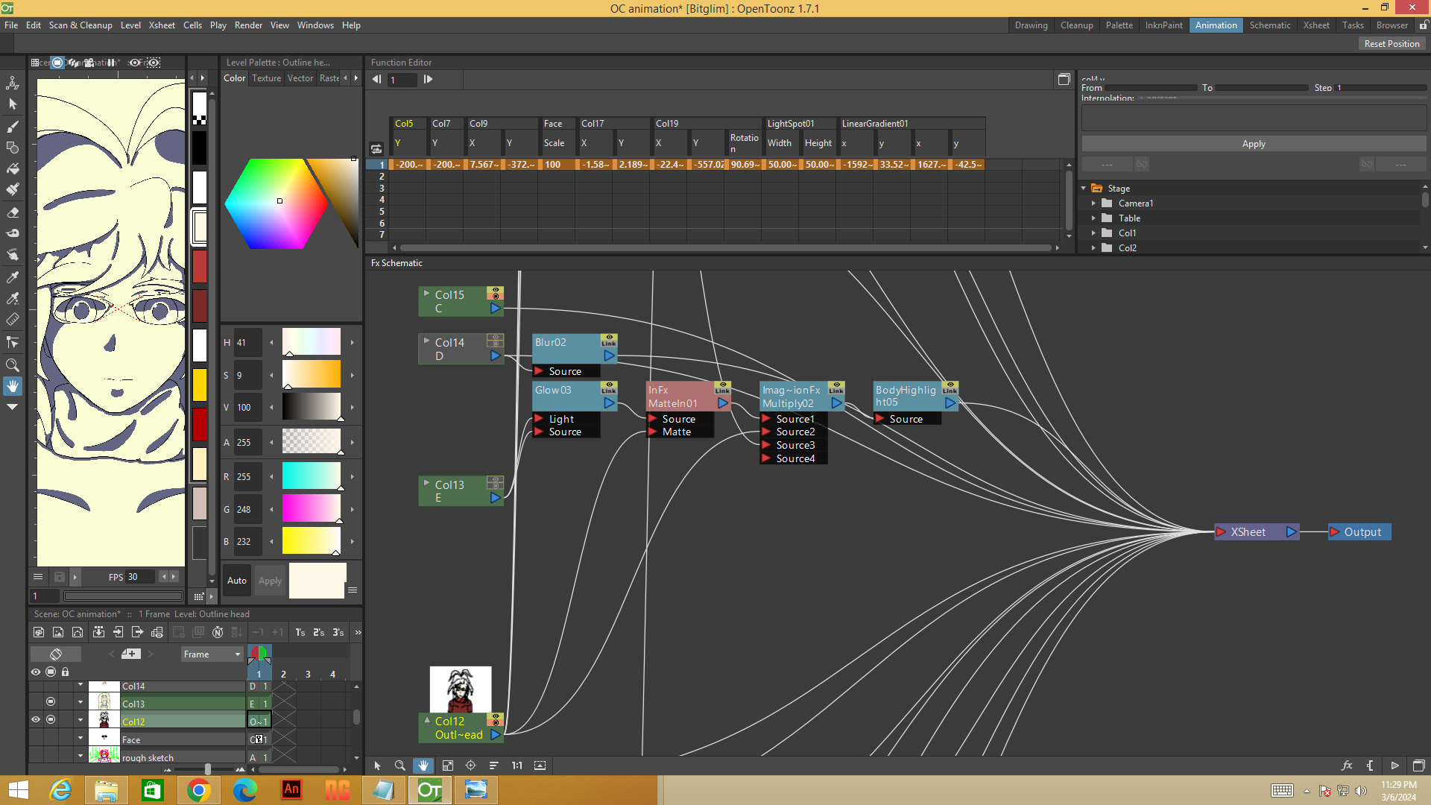This screenshot has height=805, width=1431.
Task: Click the XSheet node in schematic
Action: coord(1257,532)
